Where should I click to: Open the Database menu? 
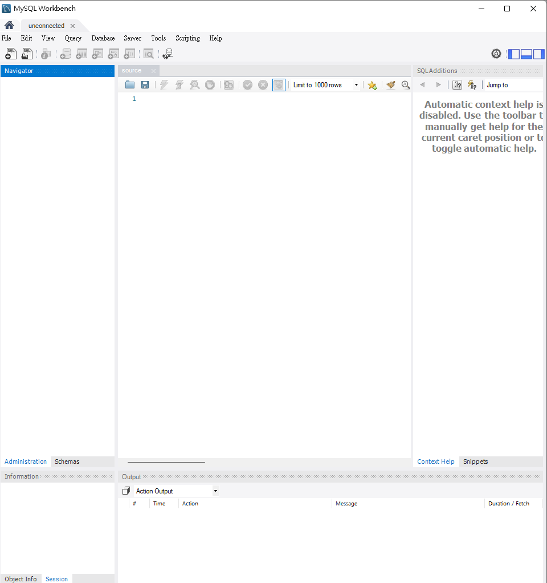tap(103, 38)
